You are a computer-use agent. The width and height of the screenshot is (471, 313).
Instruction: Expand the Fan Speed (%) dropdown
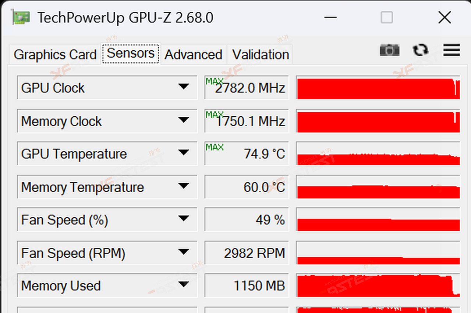coord(183,219)
